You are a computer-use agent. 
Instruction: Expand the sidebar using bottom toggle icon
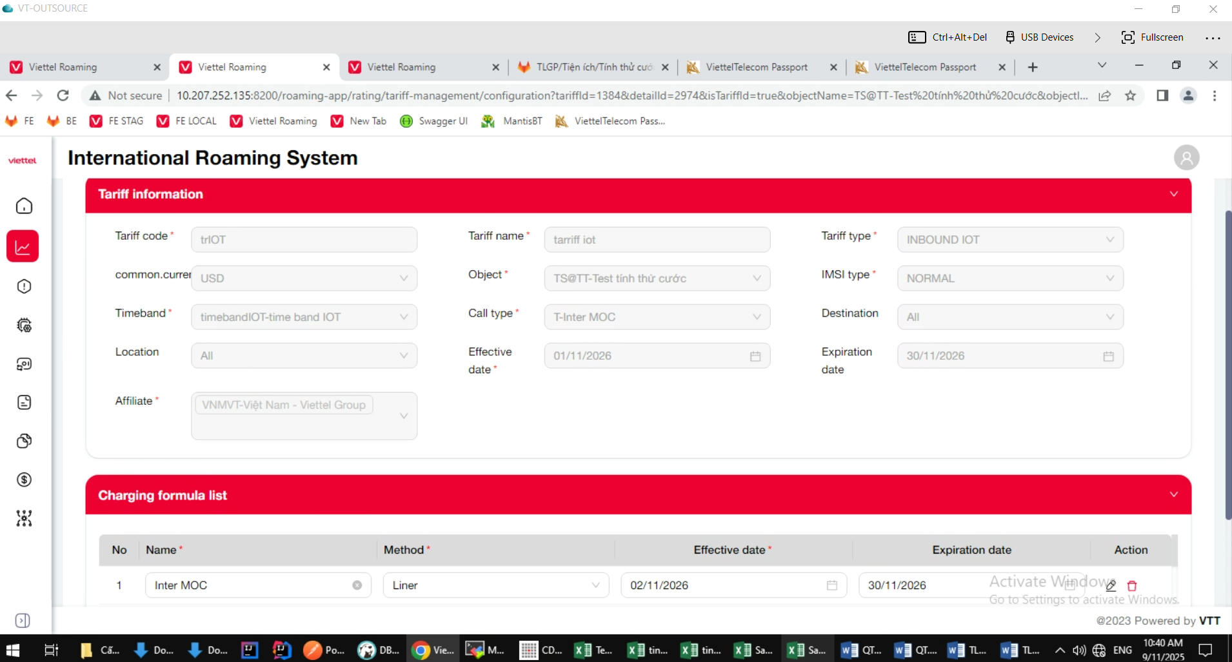point(23,620)
